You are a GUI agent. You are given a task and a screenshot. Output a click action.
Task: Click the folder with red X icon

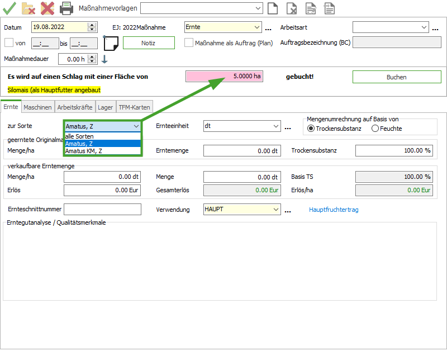click(x=28, y=8)
